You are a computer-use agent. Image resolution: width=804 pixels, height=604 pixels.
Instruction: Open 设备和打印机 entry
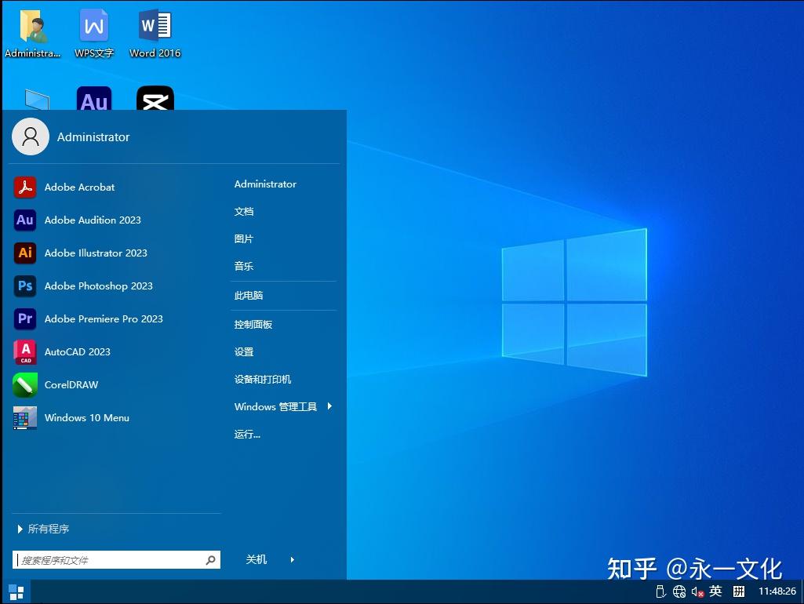pos(263,379)
